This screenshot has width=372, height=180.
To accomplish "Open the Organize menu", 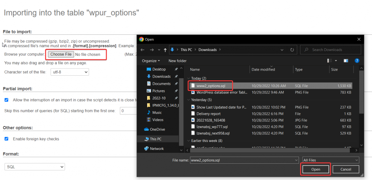I will [x=151, y=61].
